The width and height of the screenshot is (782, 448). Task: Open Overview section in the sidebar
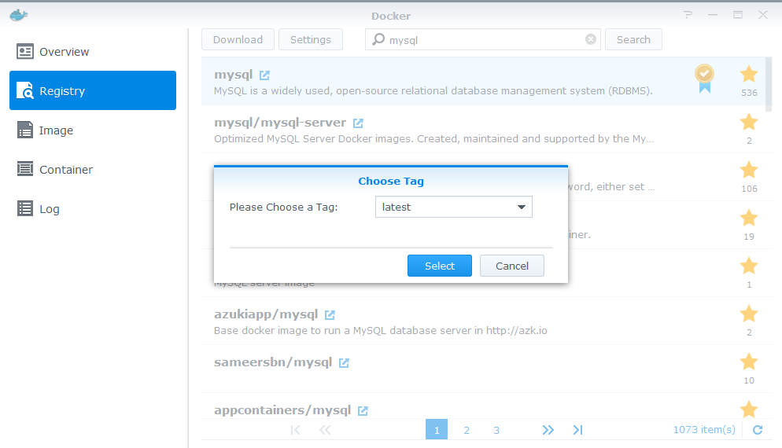[x=93, y=52]
